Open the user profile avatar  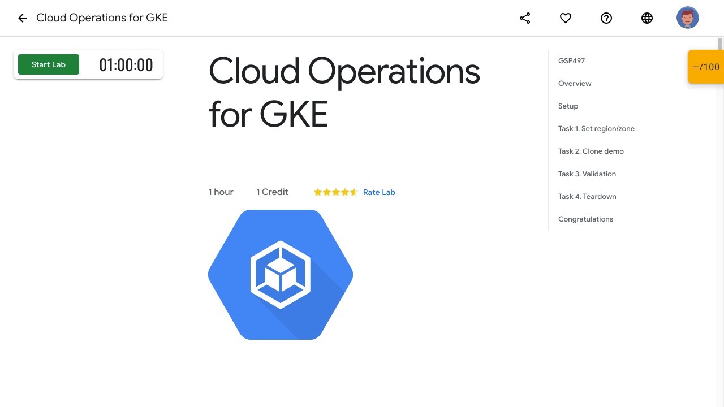[x=688, y=18]
